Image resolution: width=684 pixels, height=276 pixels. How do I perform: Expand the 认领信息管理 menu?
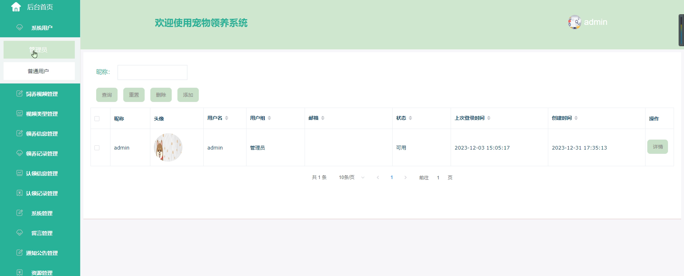click(40, 173)
